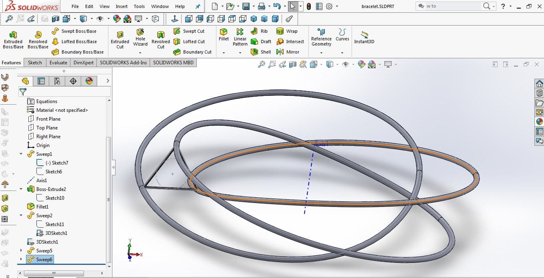Select the Revolved Cut tool

[x=160, y=40]
